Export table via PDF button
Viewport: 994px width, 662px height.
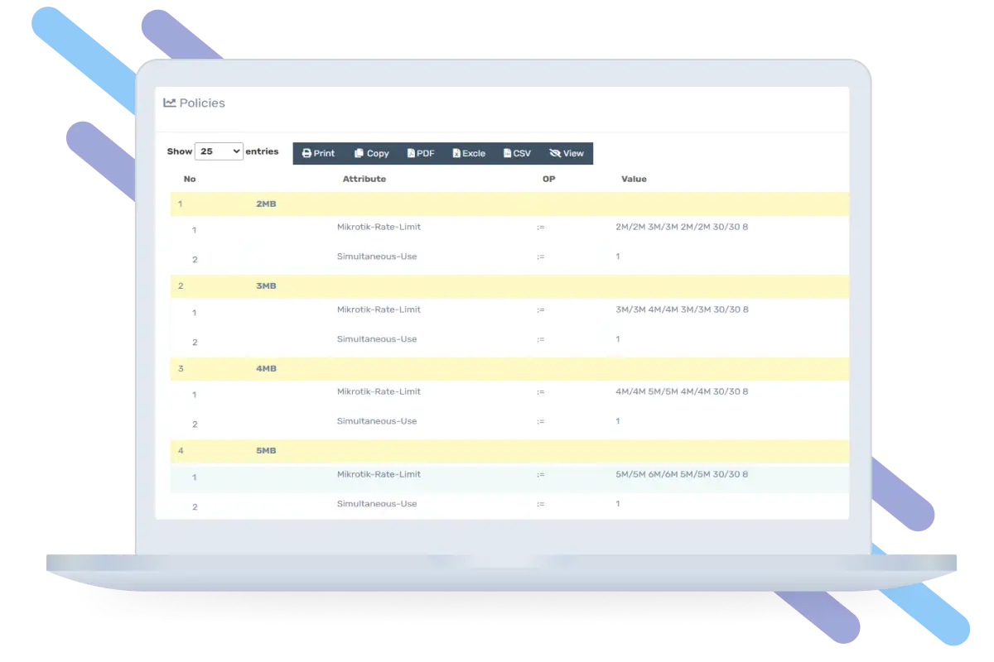pyautogui.click(x=421, y=153)
